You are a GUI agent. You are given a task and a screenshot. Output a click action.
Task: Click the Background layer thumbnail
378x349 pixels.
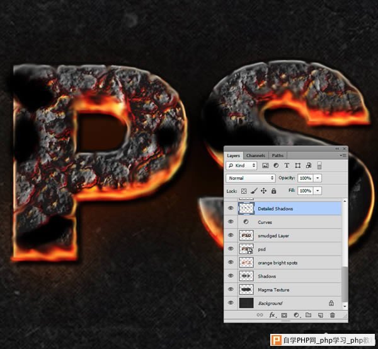point(246,303)
